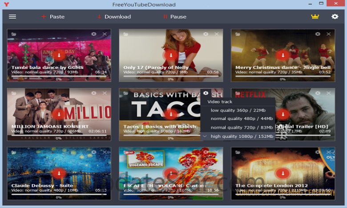Close the Tacos video settings gear popup
The width and height of the screenshot is (347, 208).
click(206, 93)
